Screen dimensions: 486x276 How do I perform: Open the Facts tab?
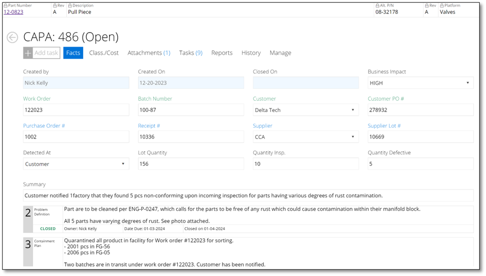tap(73, 53)
